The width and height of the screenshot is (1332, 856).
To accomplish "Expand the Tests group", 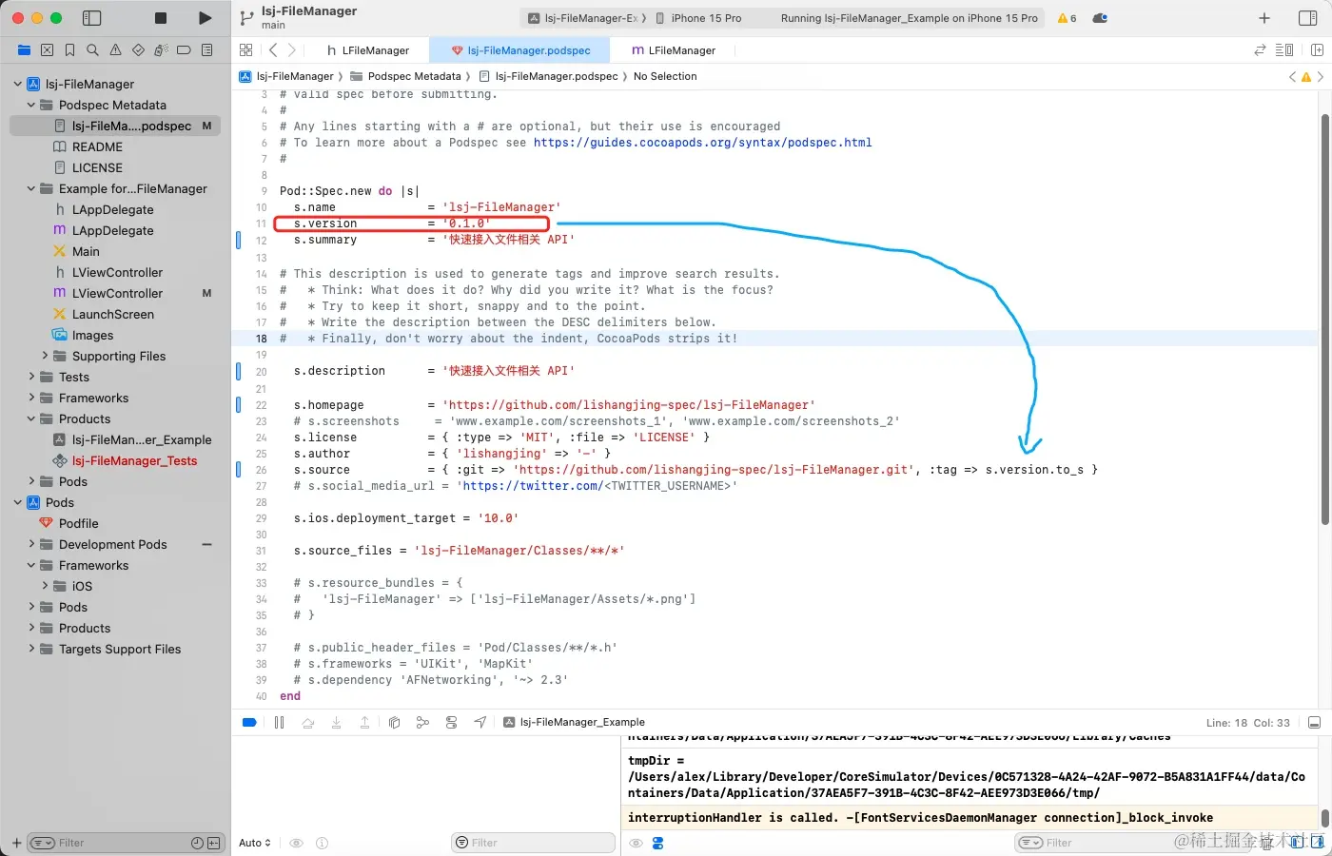I will pos(31,377).
